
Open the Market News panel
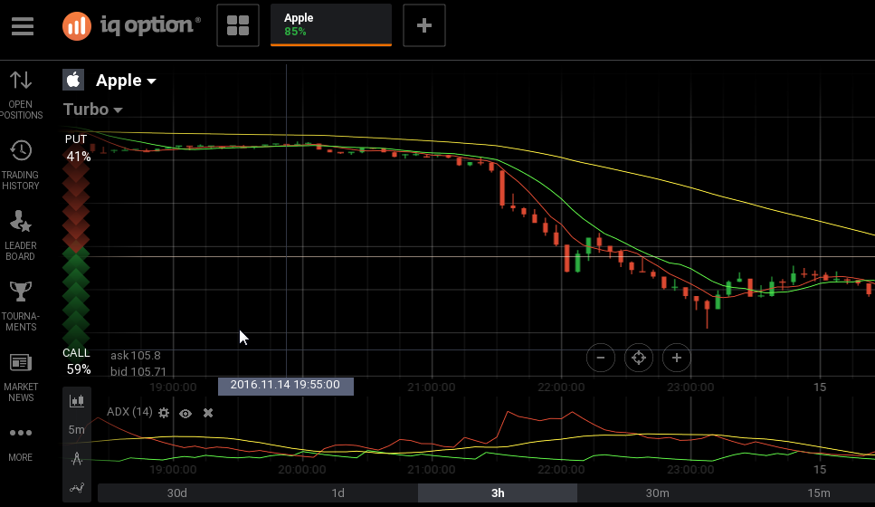(x=21, y=378)
